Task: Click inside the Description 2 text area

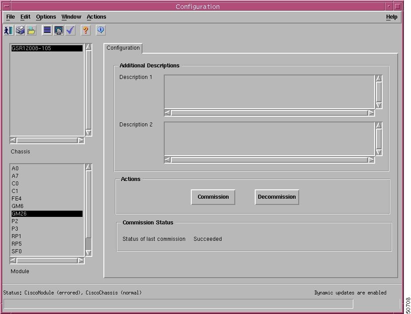Action: click(x=269, y=139)
